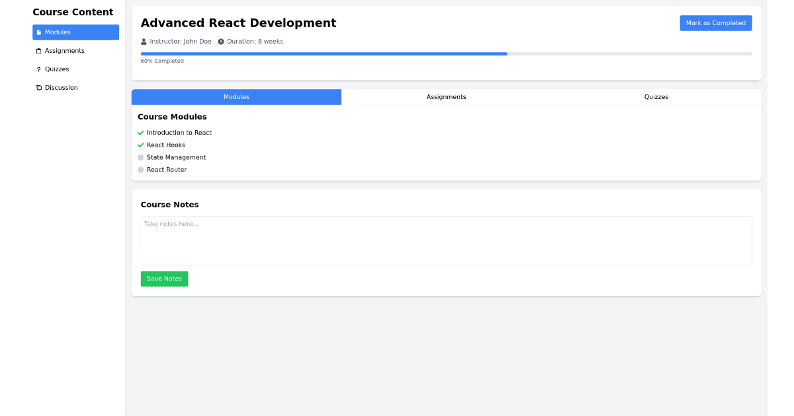Open Quizzes via the question mark icon
Screen dimensions: 794x416
click(38, 69)
